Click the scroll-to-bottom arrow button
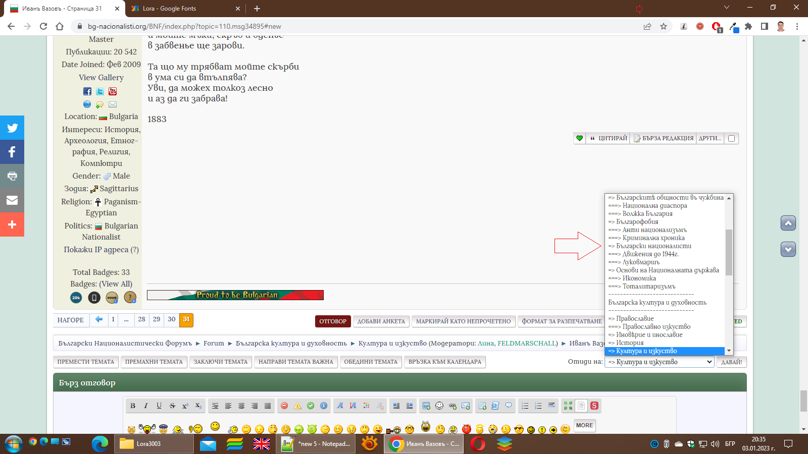Viewport: 808px width, 454px height. tap(788, 249)
